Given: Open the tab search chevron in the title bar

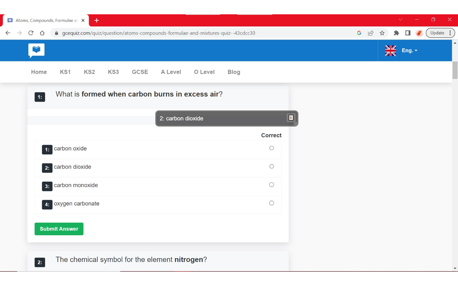Looking at the screenshot, I should 400,20.
